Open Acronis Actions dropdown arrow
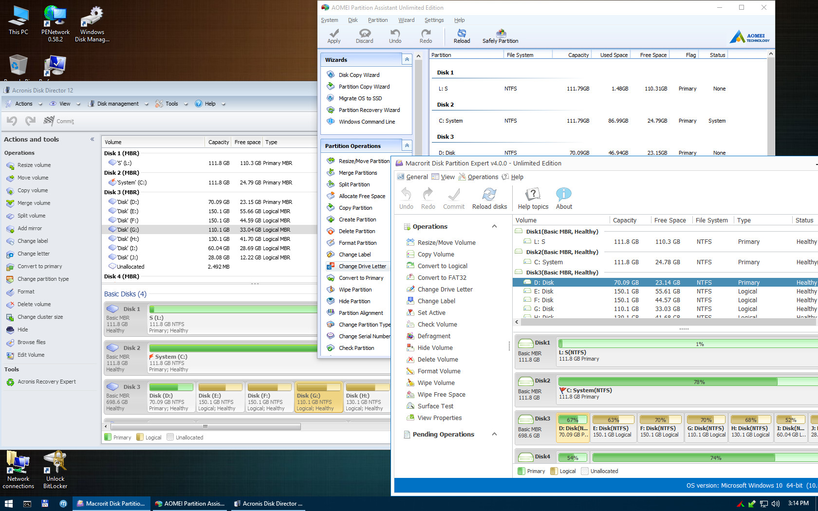The width and height of the screenshot is (818, 511). tap(40, 104)
